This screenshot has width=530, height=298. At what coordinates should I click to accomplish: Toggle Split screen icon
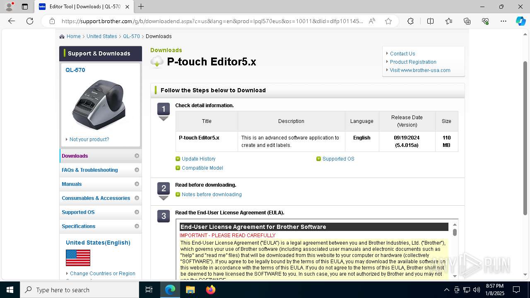tap(430, 21)
